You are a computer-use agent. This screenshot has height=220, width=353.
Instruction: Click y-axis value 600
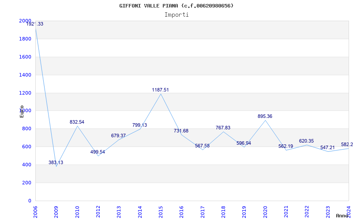27,147
